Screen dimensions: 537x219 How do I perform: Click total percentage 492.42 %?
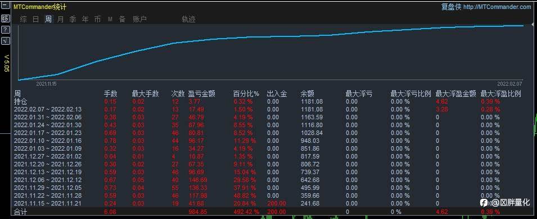tap(246, 212)
